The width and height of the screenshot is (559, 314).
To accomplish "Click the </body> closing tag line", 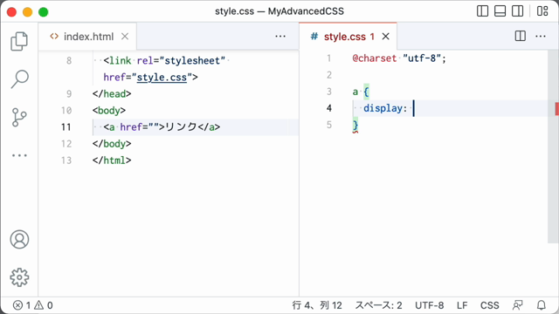I will 112,143.
